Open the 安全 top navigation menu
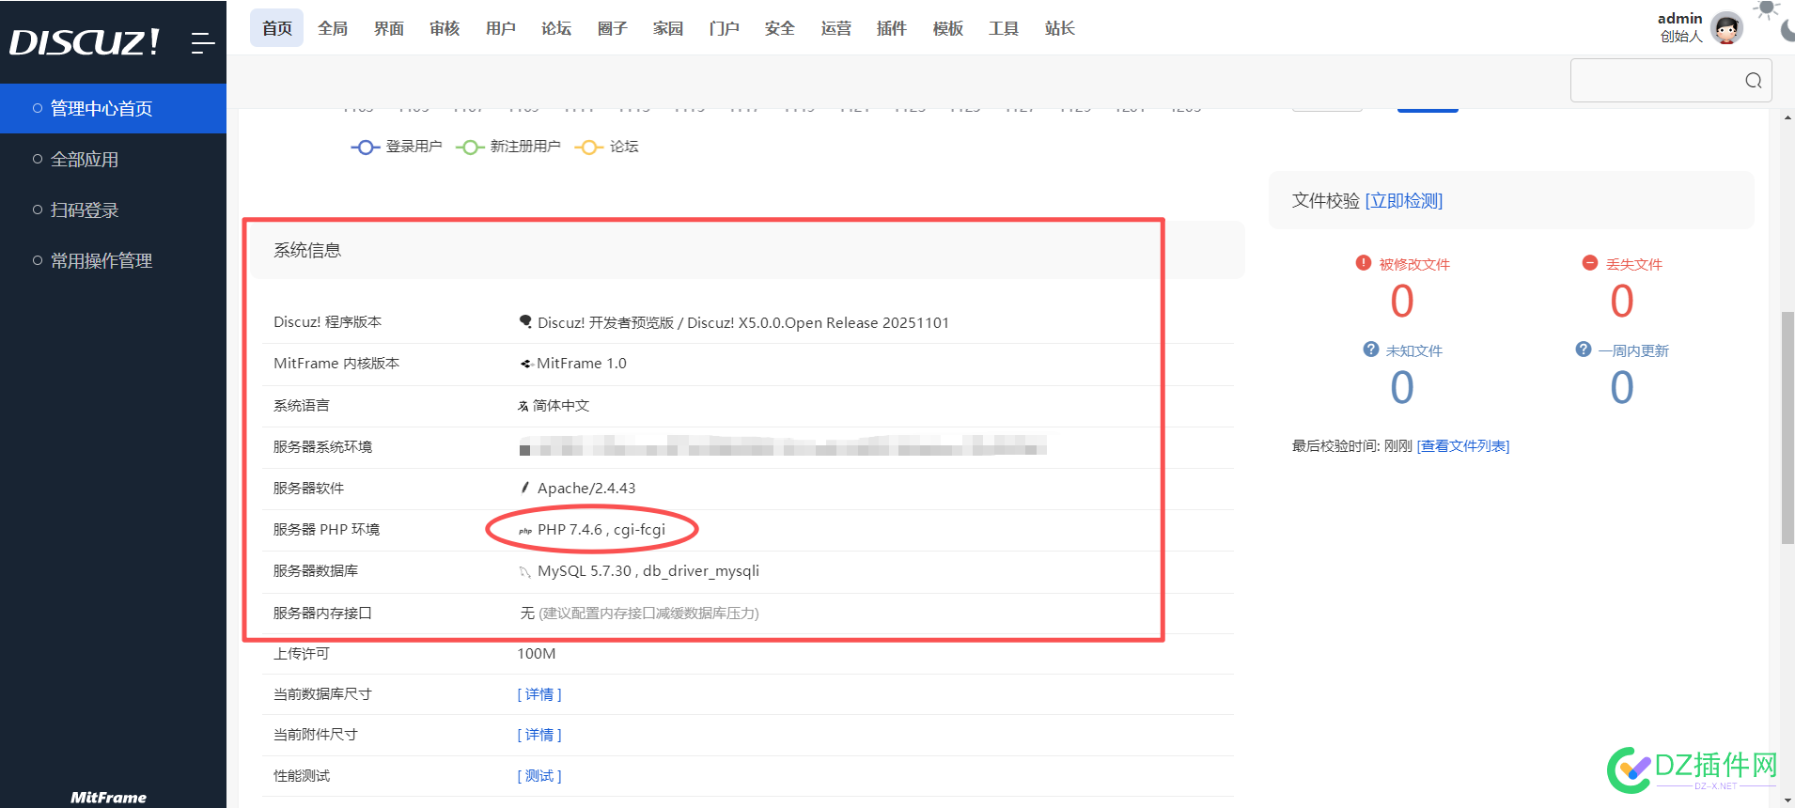1795x808 pixels. pos(780,28)
